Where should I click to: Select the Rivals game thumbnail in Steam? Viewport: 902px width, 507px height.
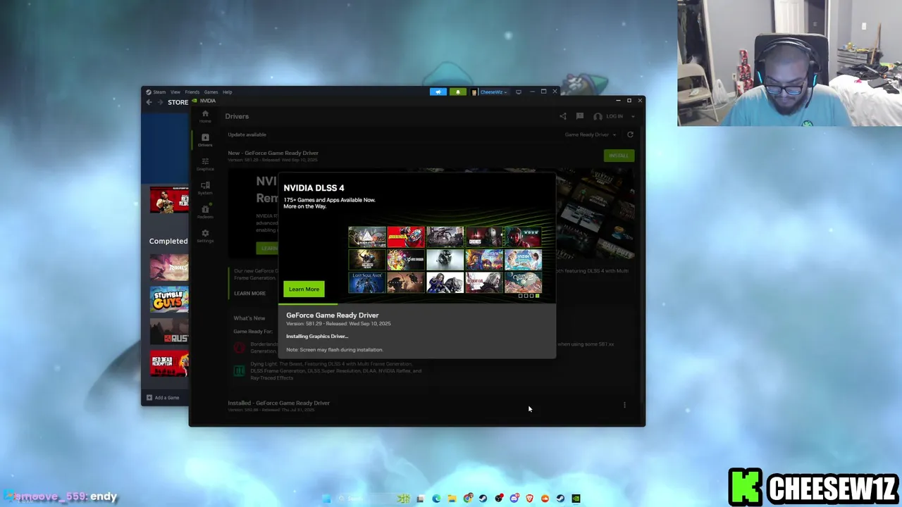coord(169,267)
